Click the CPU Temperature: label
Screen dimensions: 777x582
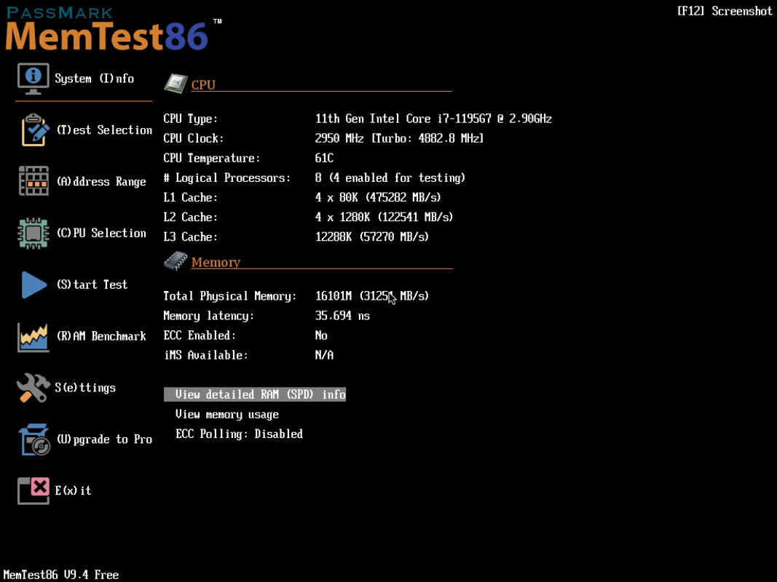212,159
